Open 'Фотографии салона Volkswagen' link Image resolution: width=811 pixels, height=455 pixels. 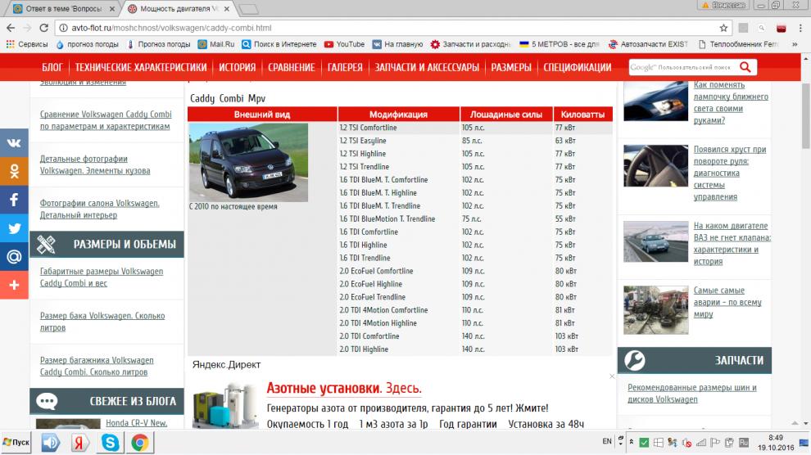tap(100, 209)
